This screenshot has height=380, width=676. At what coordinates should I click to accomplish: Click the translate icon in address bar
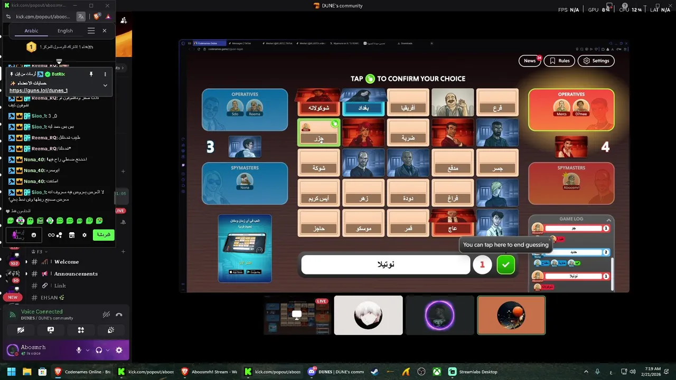point(81,17)
